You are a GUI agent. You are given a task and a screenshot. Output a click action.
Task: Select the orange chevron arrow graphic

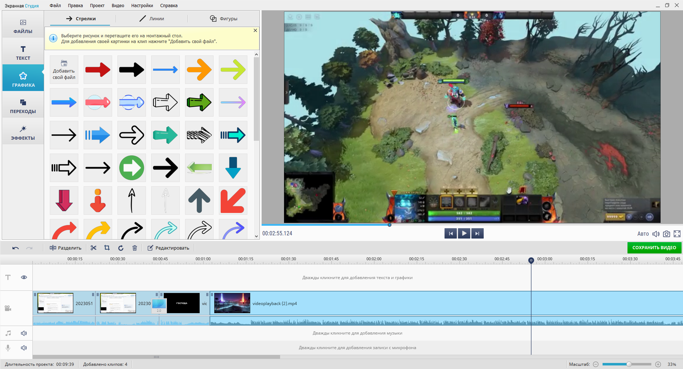click(x=199, y=70)
